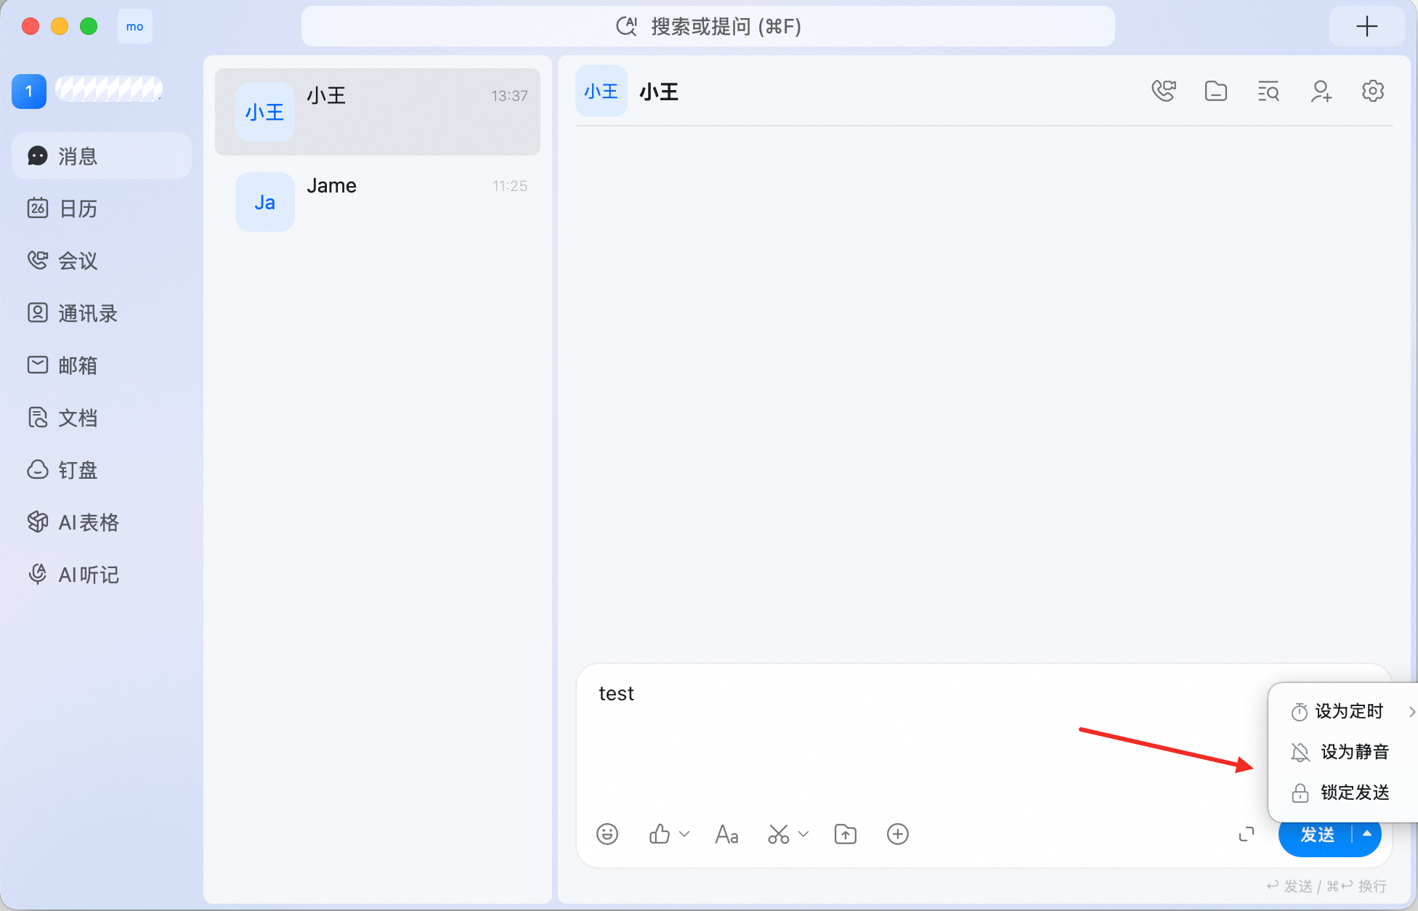Click the user profile avatar badge

point(29,92)
